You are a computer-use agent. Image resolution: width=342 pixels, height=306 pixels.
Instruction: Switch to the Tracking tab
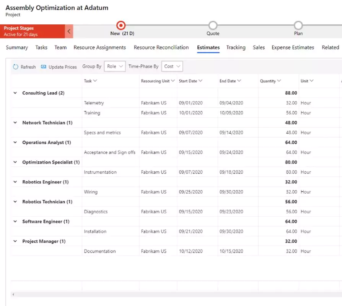pyautogui.click(x=236, y=47)
